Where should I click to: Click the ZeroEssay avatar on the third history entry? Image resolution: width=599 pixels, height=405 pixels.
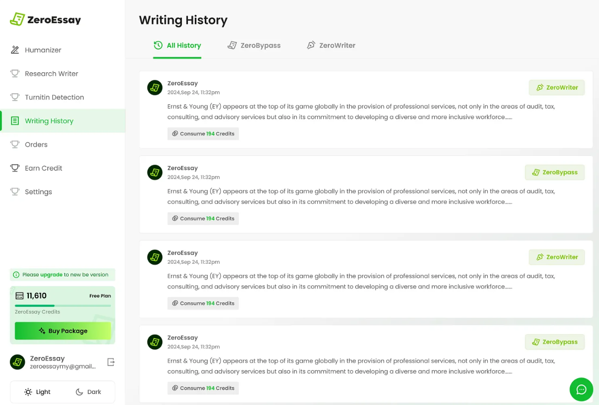(155, 257)
